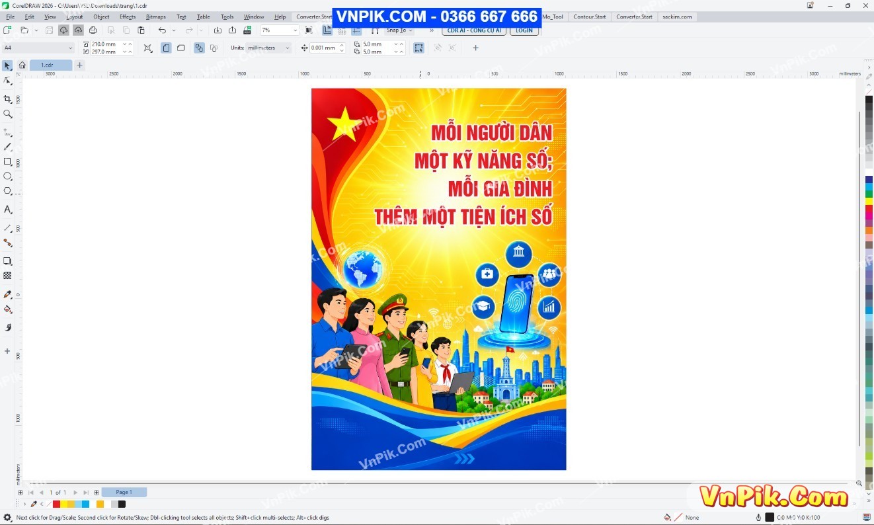Screen dimensions: 874x525
Task: Open the Bitmaps menu
Action: (156, 17)
